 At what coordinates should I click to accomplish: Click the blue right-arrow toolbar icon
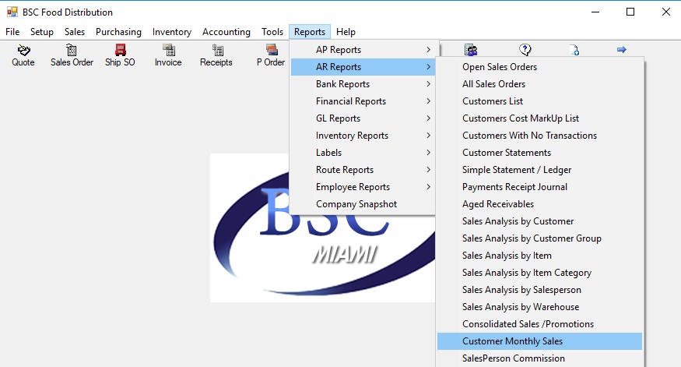[622, 50]
